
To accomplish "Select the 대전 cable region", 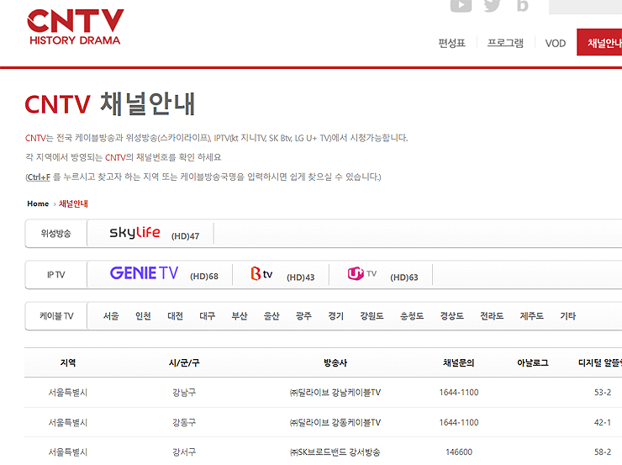I will pos(176,316).
